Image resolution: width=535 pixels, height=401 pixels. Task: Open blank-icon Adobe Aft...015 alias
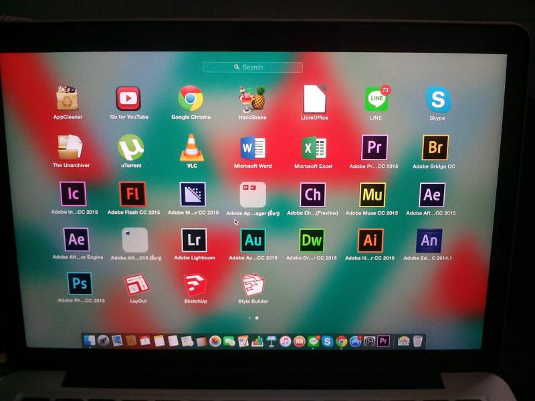click(x=135, y=240)
